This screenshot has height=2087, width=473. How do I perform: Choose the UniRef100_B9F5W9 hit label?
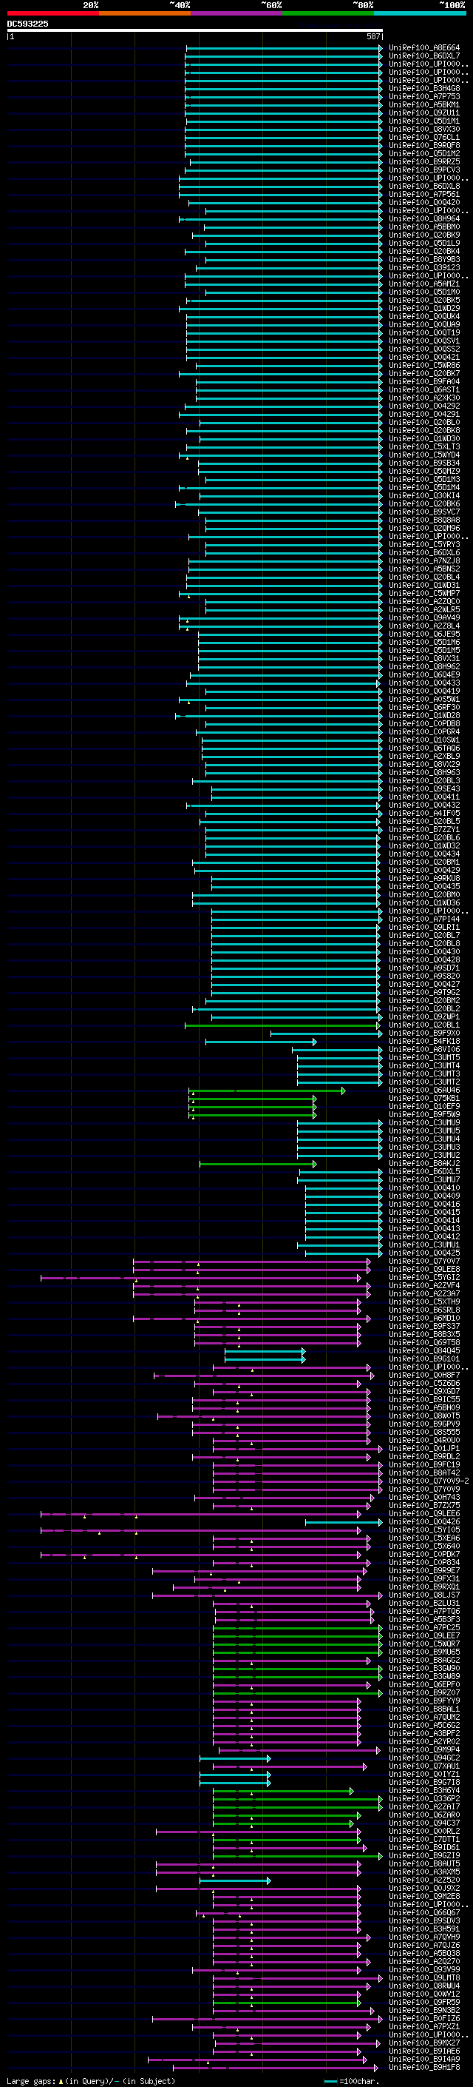[423, 1115]
